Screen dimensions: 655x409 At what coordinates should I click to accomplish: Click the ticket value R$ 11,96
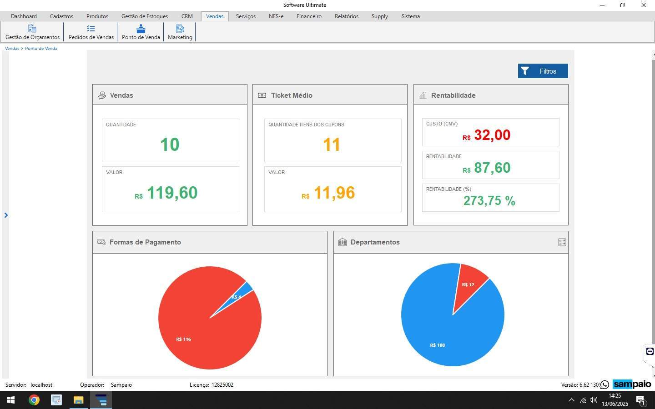[328, 193]
